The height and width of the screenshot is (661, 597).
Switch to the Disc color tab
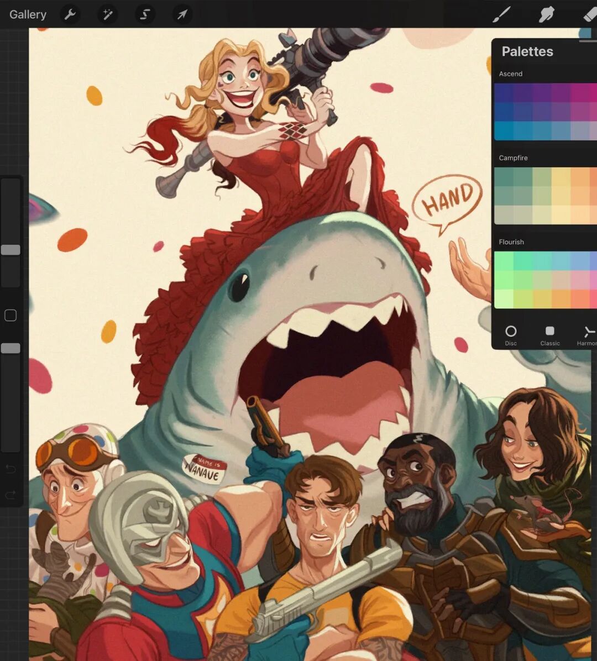[511, 335]
